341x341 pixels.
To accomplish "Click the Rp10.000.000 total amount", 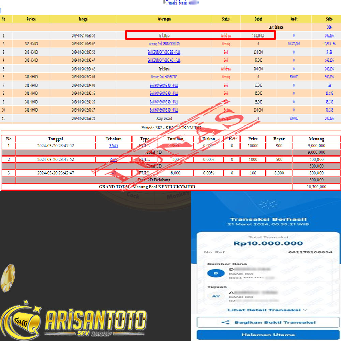I will point(268,243).
